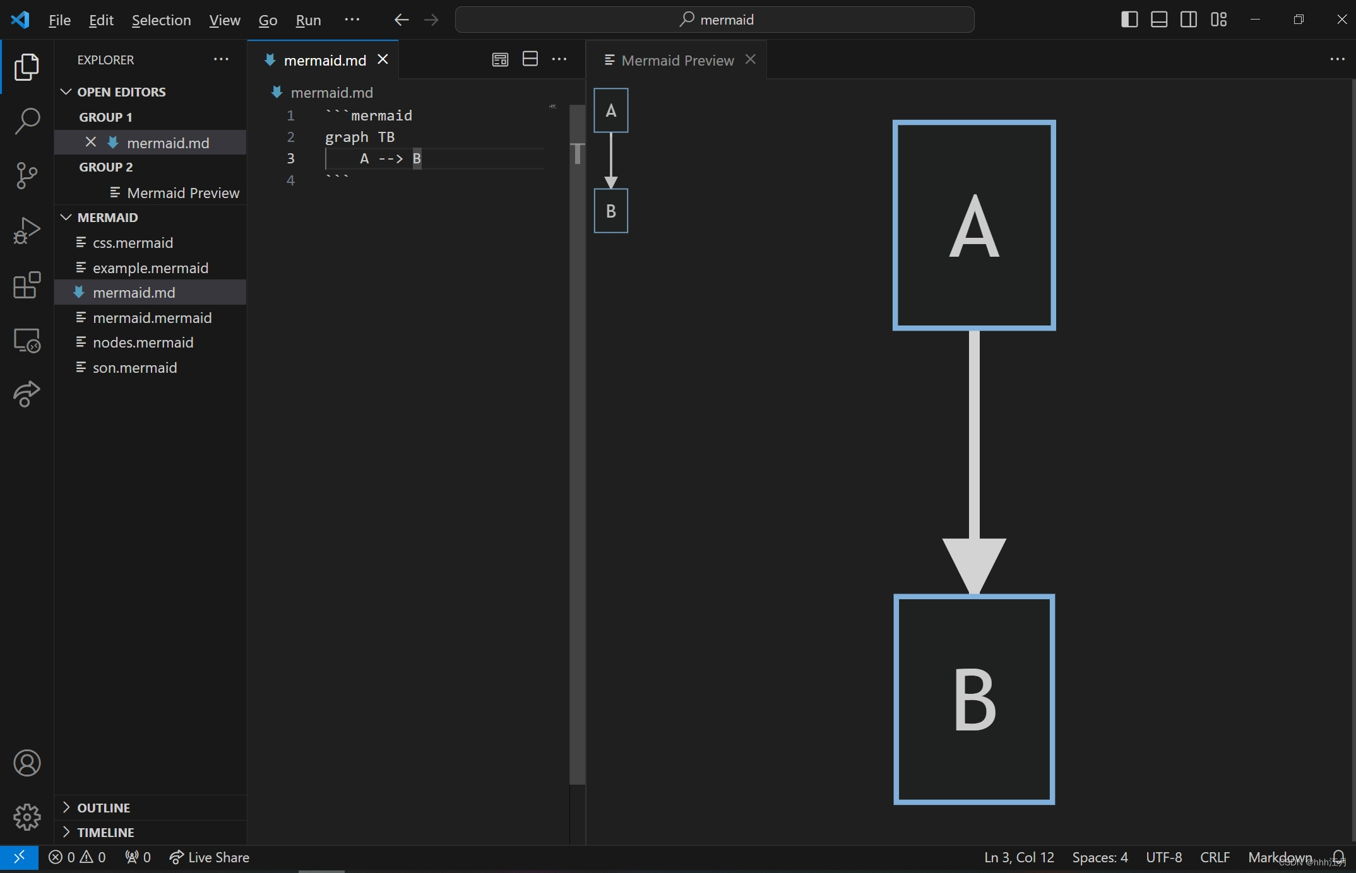The height and width of the screenshot is (873, 1356).
Task: Open the Live Share activity icon
Action: (27, 394)
